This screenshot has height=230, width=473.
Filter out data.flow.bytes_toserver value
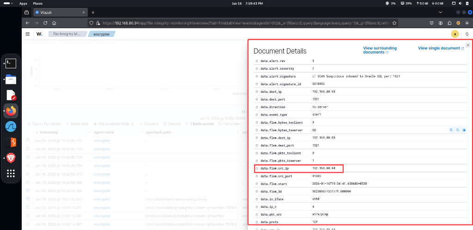458,130
